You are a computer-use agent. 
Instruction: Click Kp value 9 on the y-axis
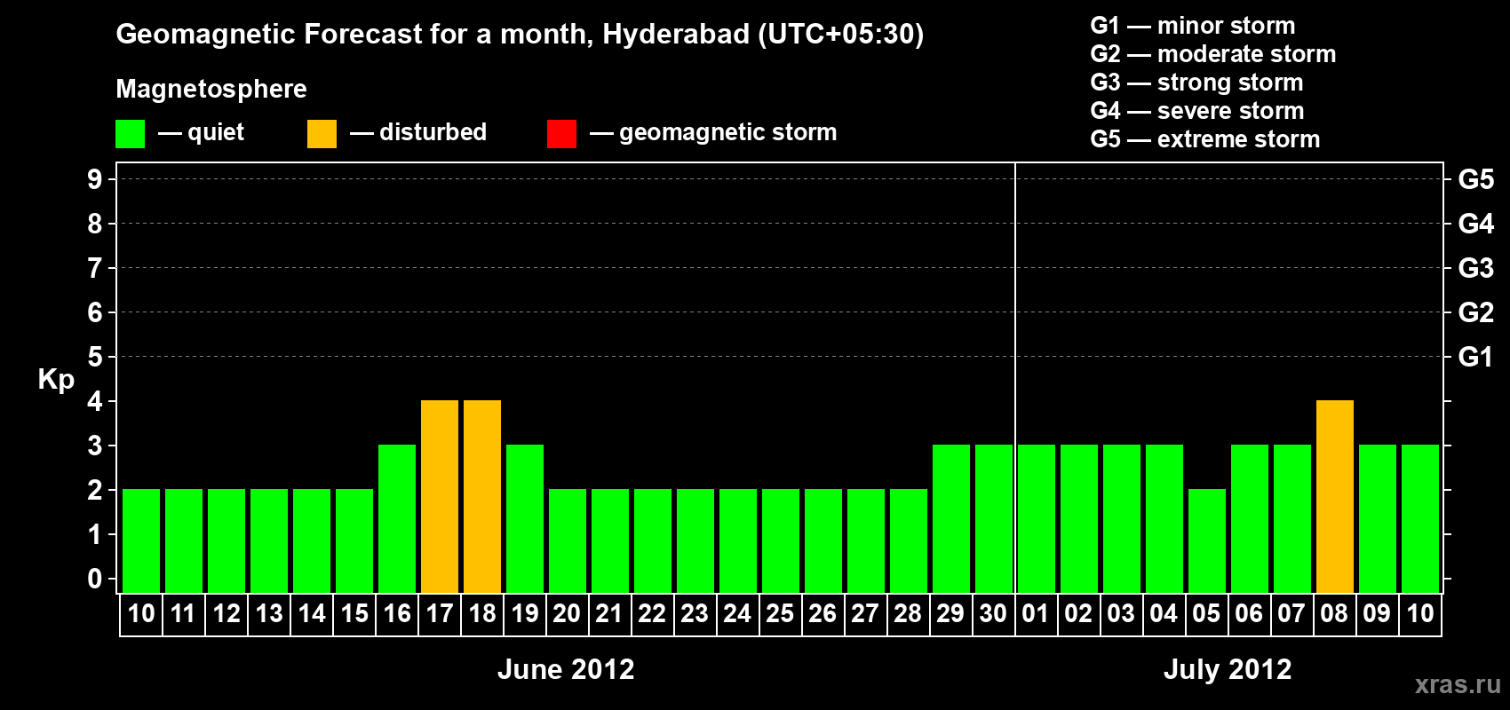pos(95,179)
